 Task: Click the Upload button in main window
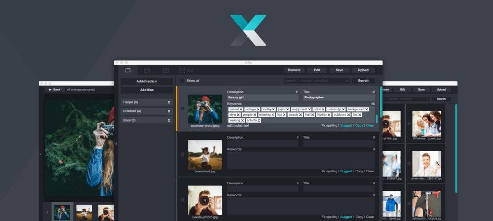coord(363,70)
